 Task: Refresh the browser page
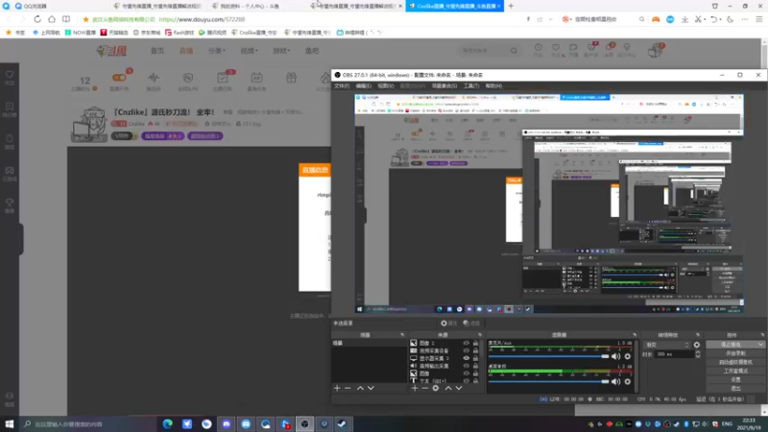(37, 19)
